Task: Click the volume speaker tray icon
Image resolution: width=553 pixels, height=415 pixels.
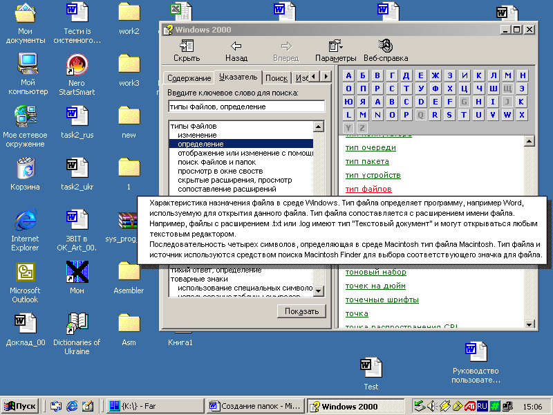Action: click(x=431, y=406)
